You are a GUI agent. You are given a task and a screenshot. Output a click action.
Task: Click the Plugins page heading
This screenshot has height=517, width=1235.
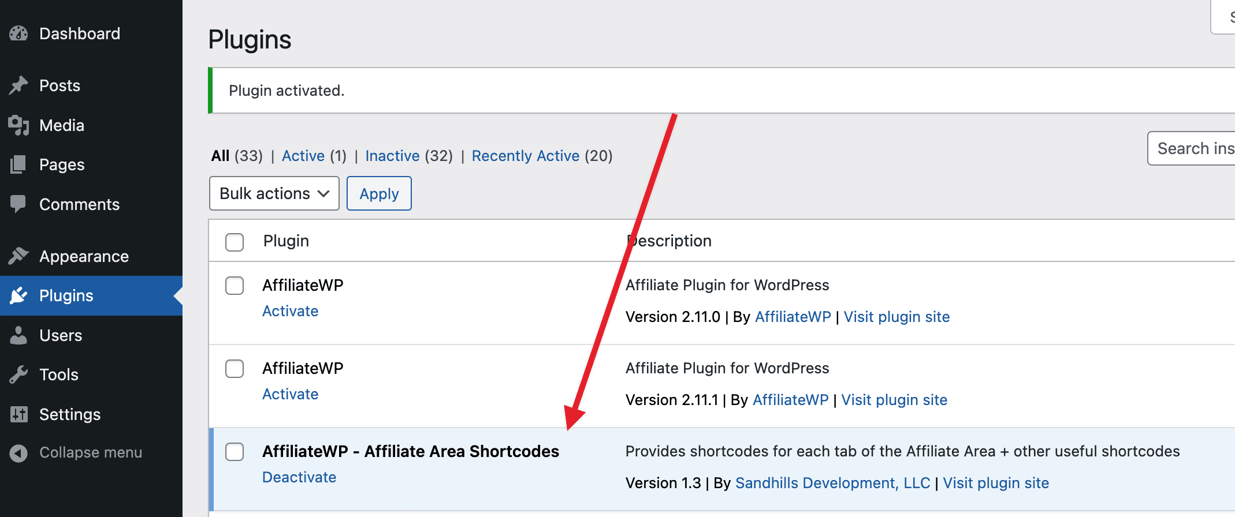(x=250, y=40)
